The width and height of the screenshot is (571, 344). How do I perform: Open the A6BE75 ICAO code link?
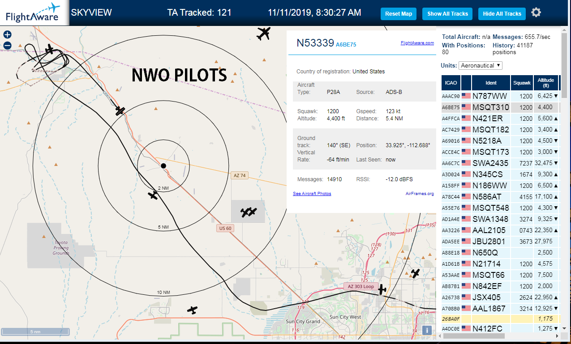point(346,44)
